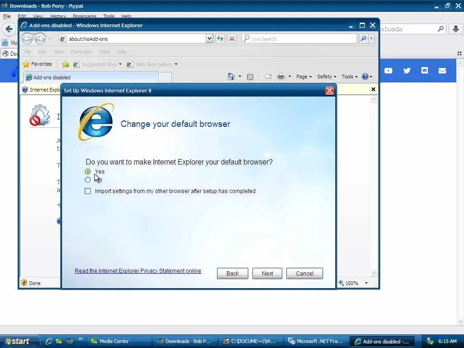464x348 pixels.
Task: Click the IE address bar about:NoAdd-ons
Action: point(133,39)
